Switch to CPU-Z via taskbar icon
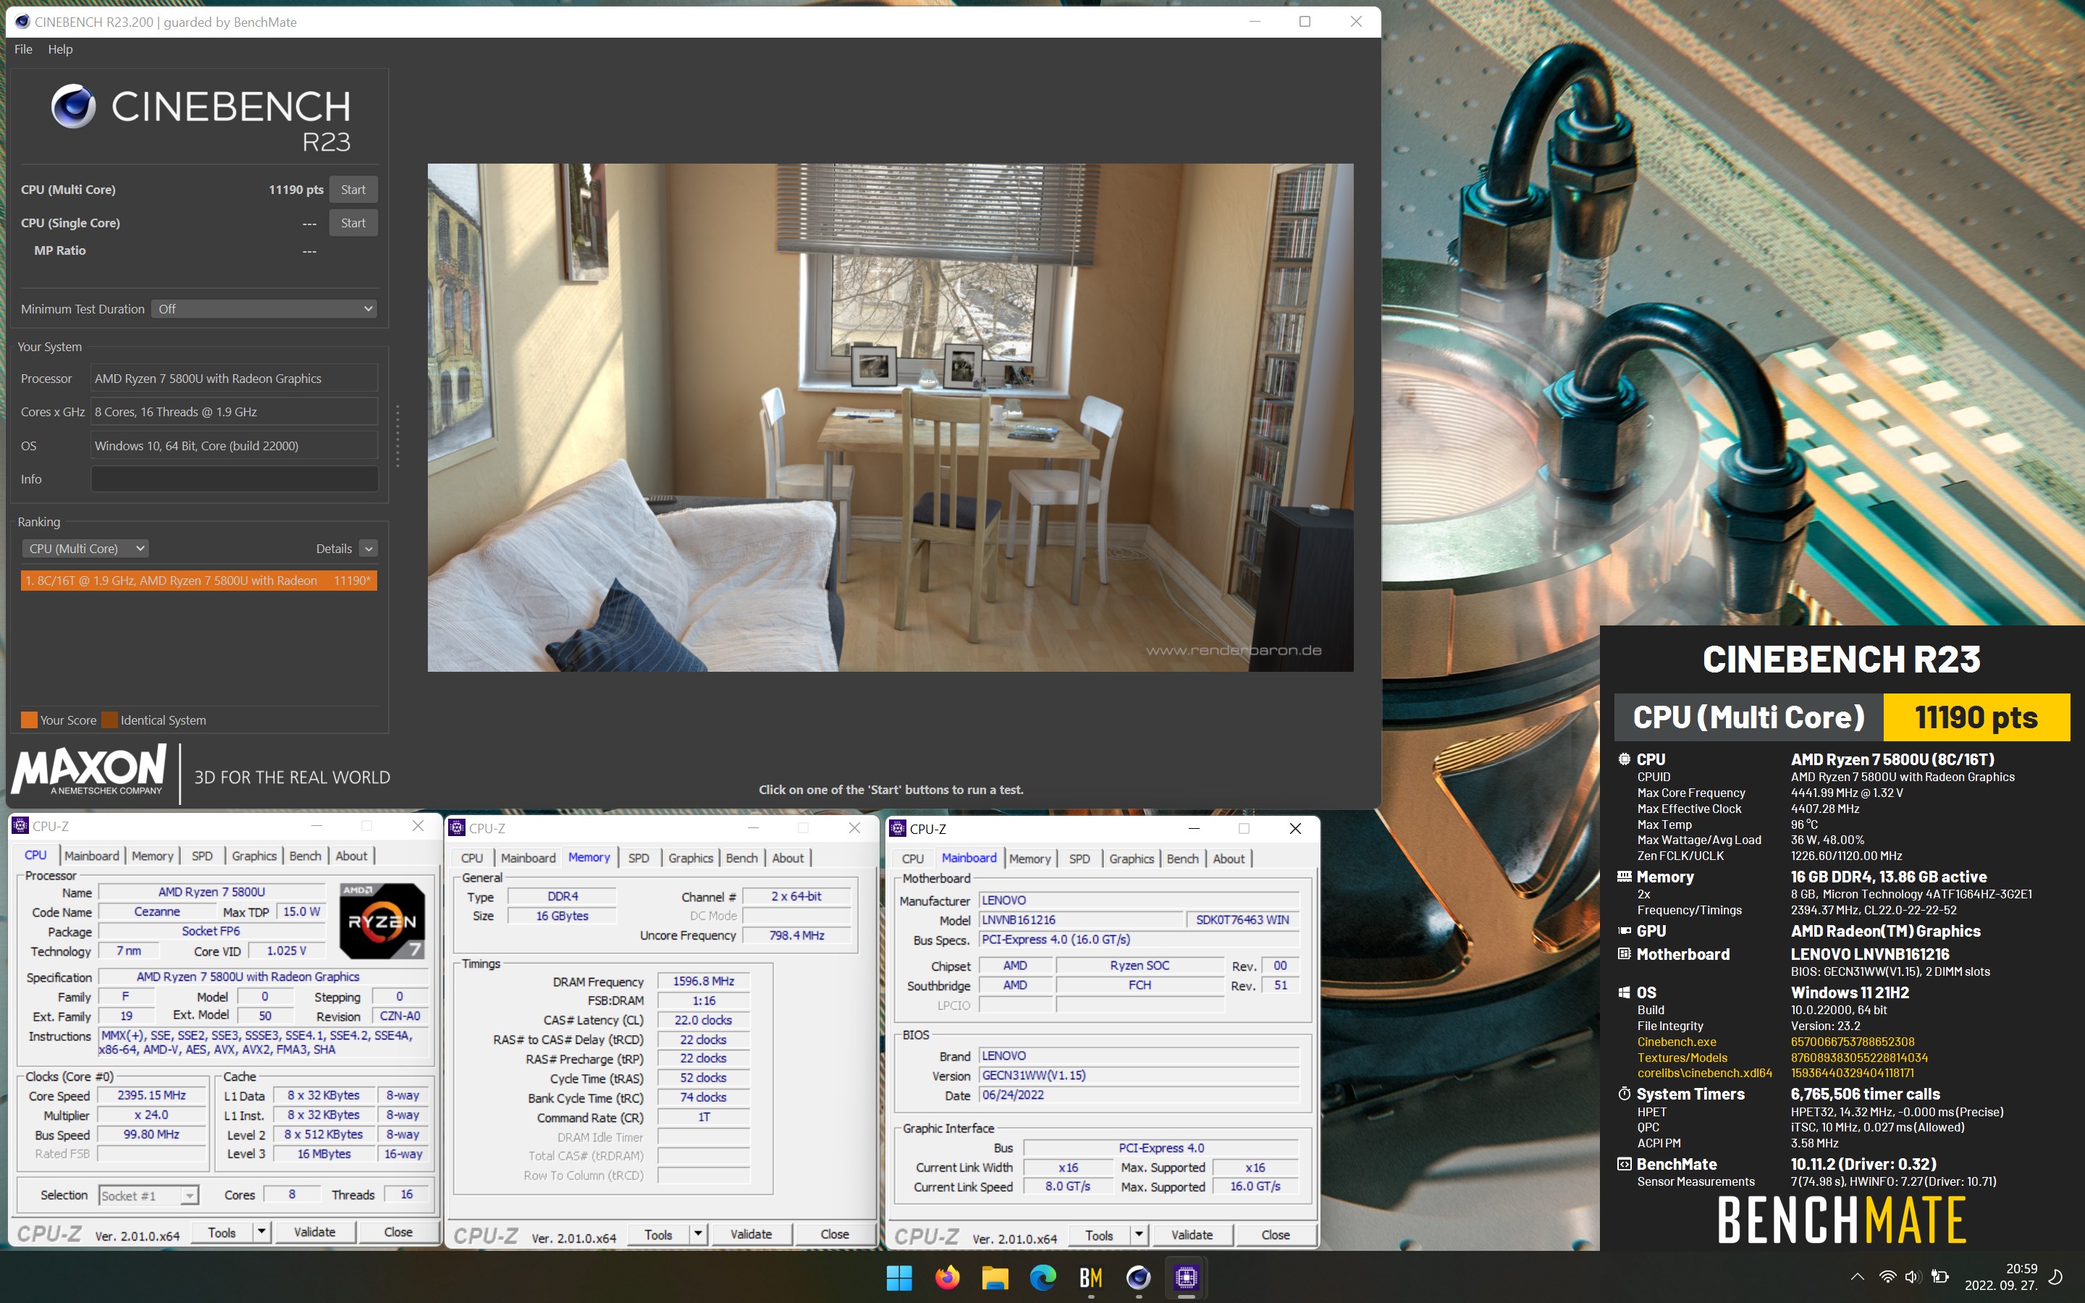2085x1303 pixels. [1187, 1277]
